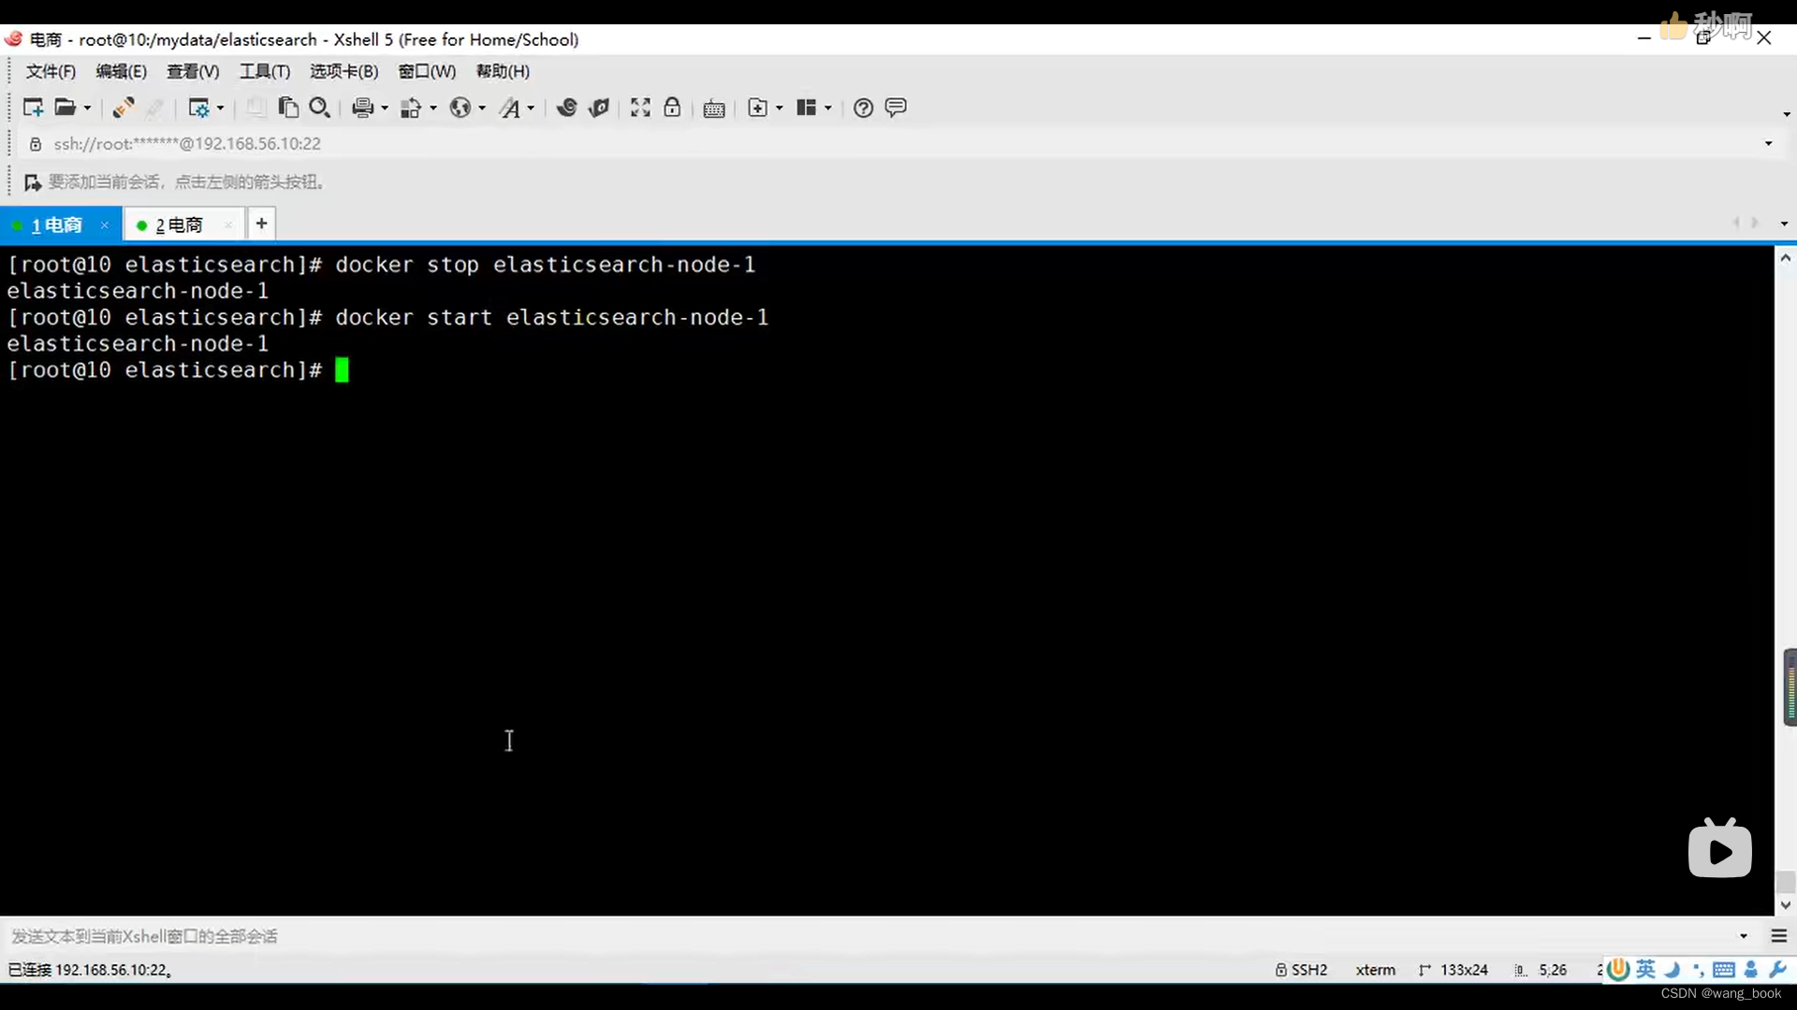The image size is (1797, 1010).
Task: Open the address bar dropdown arrow
Action: coord(1768,143)
